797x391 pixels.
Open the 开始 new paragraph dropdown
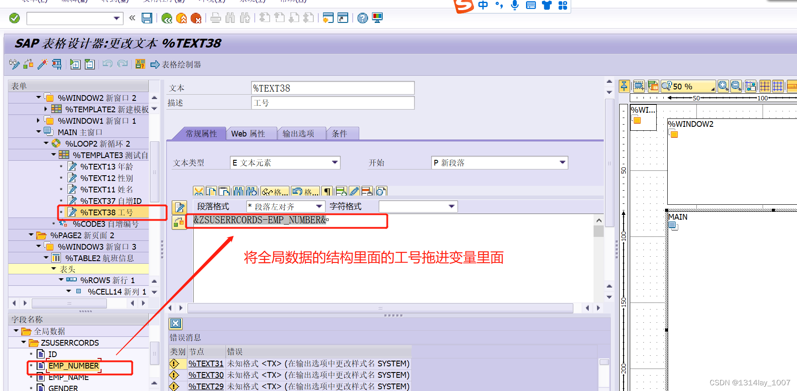pyautogui.click(x=562, y=162)
